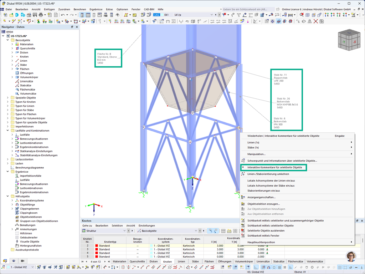Click the magnifier with red X icon
Image resolution: width=365 pixels, height=274 pixels.
click(302, 15)
